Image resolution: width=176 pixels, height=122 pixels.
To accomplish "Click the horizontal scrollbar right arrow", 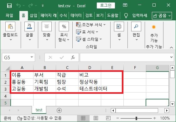I will click(167, 110).
